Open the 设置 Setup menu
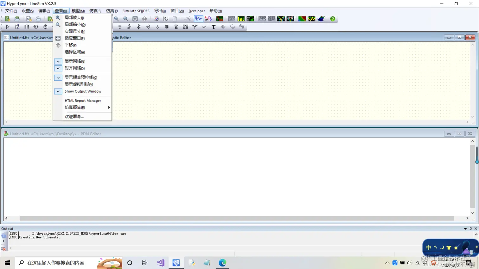 coord(28,11)
